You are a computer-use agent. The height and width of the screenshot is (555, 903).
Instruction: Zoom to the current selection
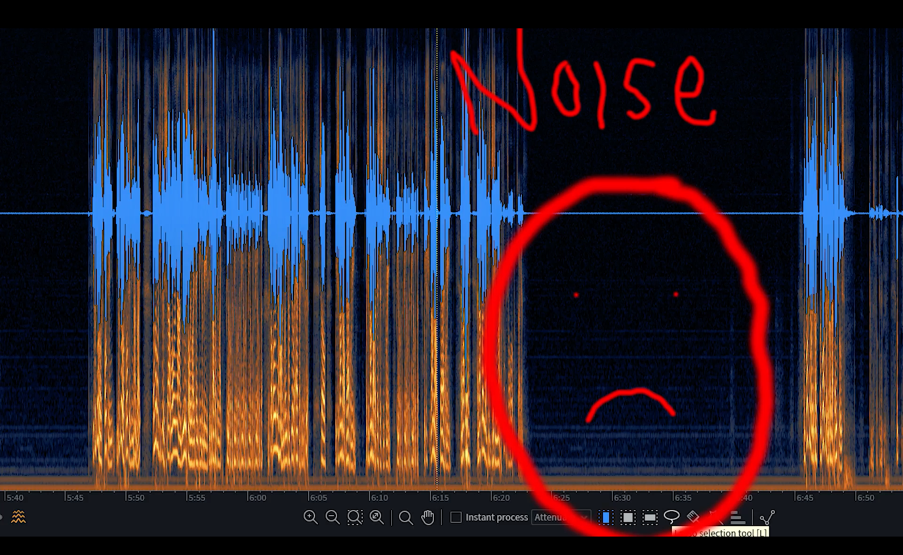(355, 518)
